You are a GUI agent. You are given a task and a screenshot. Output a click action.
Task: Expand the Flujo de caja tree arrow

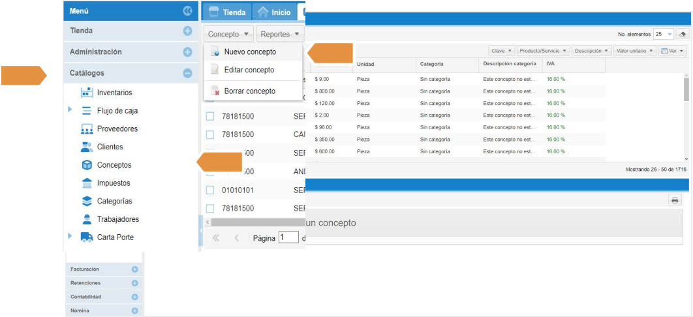[70, 110]
